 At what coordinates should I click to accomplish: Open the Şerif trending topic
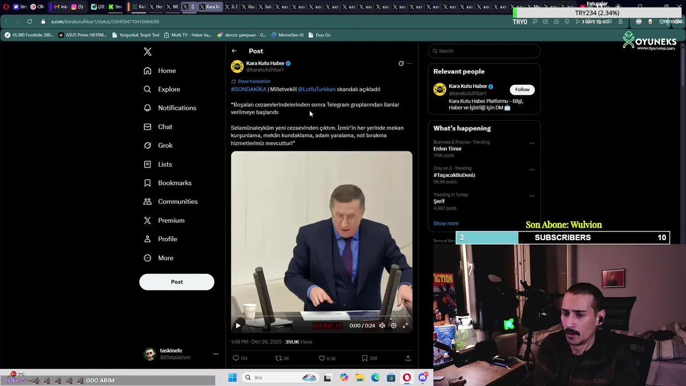(439, 202)
